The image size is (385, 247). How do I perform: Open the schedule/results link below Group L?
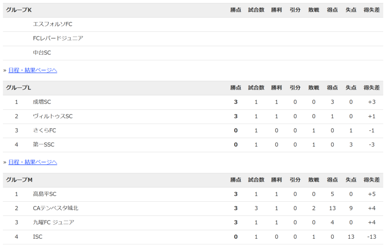coord(33,162)
